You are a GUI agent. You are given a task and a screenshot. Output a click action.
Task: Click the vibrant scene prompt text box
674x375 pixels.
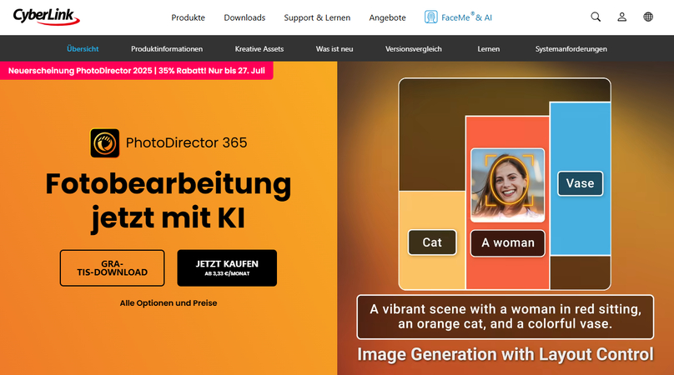(505, 317)
